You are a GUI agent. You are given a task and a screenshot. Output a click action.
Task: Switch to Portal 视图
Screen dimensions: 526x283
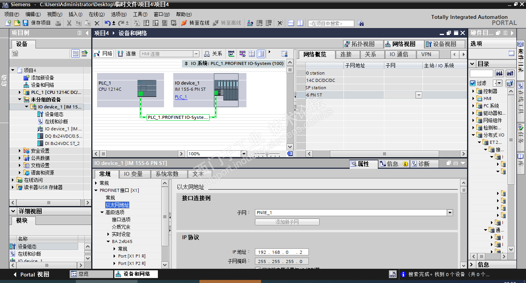[32, 275]
